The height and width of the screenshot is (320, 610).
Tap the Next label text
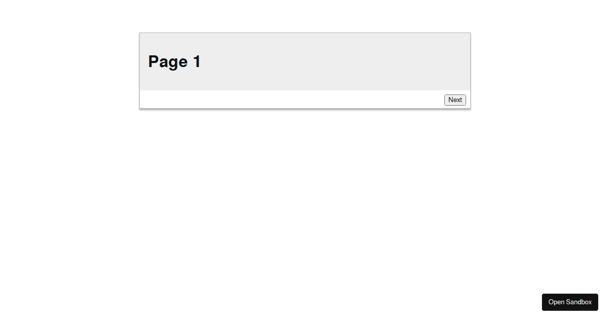pyautogui.click(x=455, y=100)
